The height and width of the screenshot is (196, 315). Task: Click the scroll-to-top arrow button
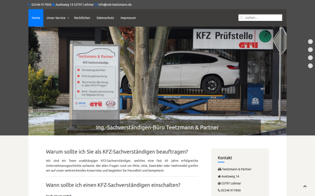coord(304,186)
